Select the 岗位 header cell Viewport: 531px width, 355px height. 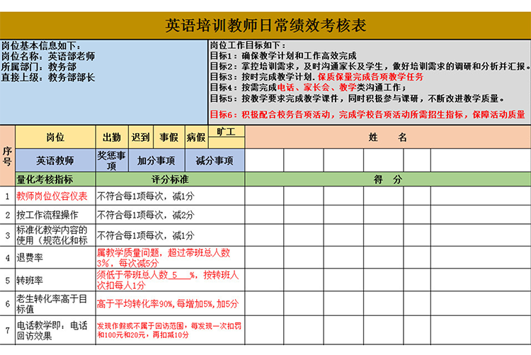[55, 137]
